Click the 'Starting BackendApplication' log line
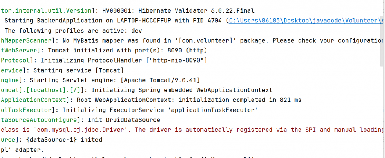Image resolution: width=385 pixels, height=158 pixels. (x=113, y=21)
